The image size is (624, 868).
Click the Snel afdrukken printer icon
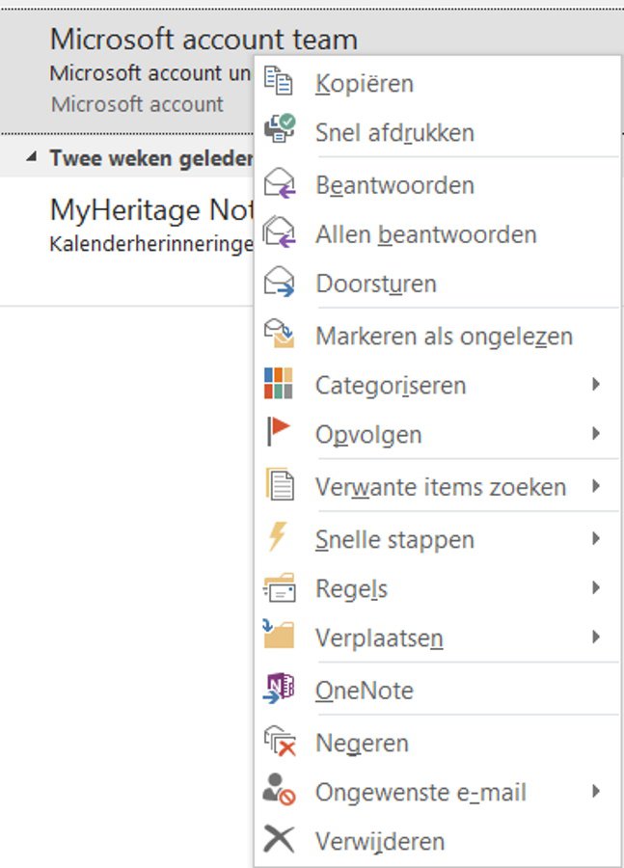click(279, 129)
